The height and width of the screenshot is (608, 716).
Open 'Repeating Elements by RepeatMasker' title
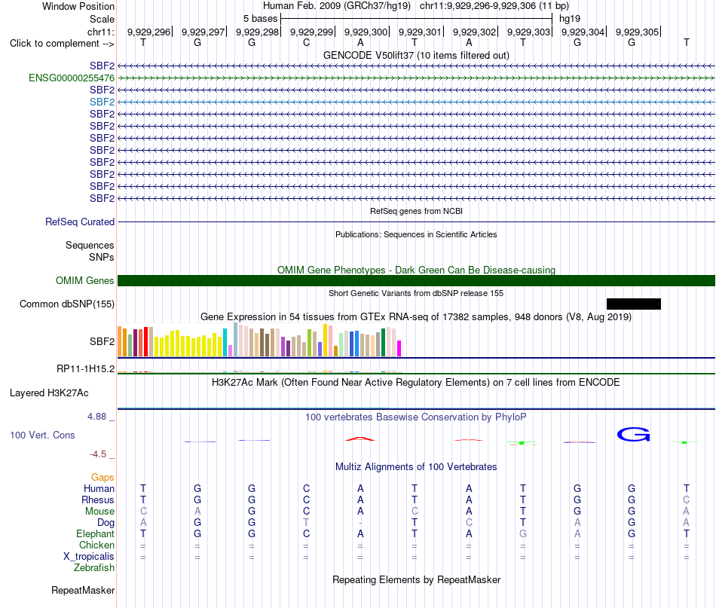[x=416, y=579]
